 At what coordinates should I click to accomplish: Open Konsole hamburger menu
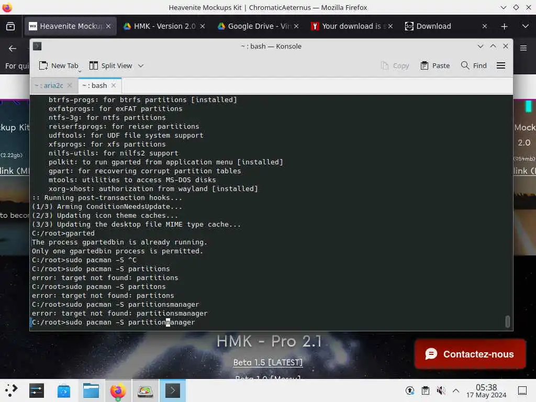pyautogui.click(x=501, y=65)
